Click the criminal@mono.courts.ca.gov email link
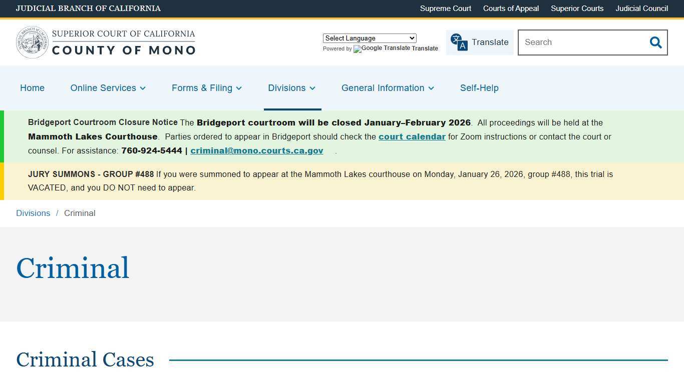Viewport: 684px width, 384px height. (256, 150)
